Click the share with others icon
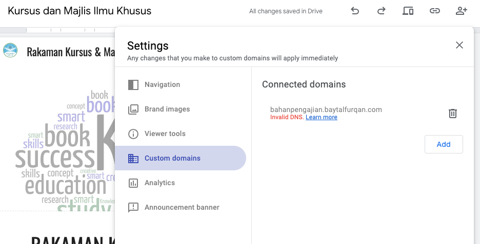This screenshot has width=480, height=244. [461, 11]
